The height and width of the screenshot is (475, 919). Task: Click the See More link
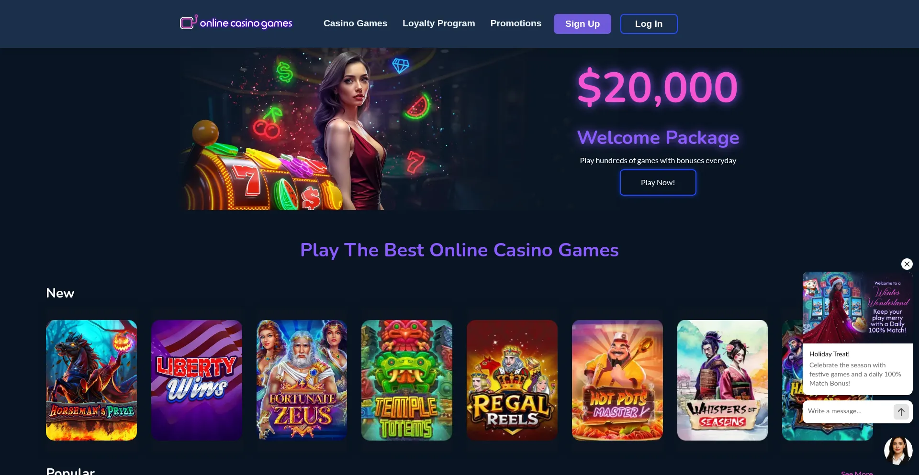[x=857, y=473]
